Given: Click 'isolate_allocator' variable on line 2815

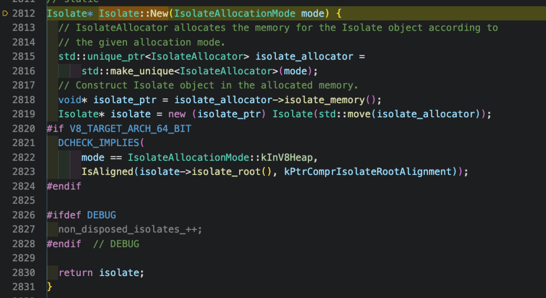Looking at the screenshot, I should coord(304,57).
